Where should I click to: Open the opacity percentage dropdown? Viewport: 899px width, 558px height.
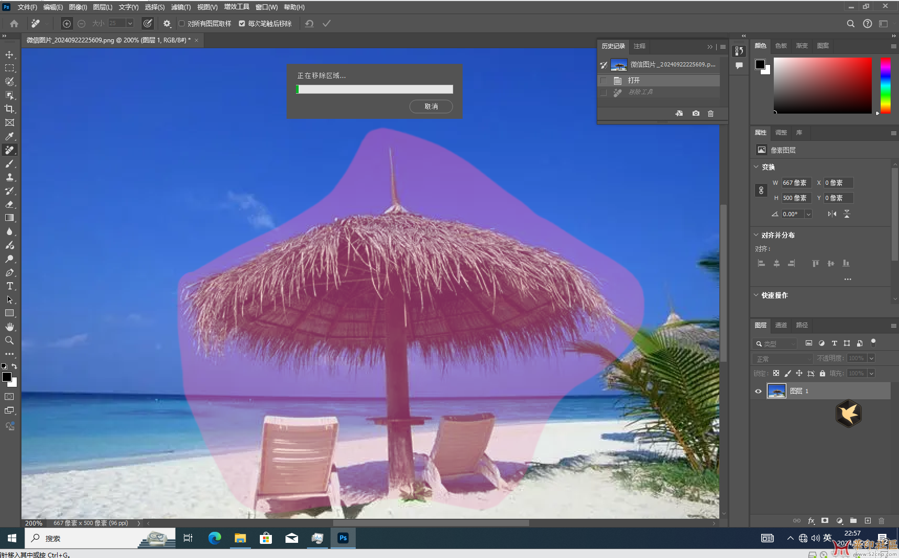coord(871,359)
